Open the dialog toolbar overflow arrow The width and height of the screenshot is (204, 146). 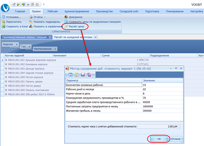tap(94, 75)
